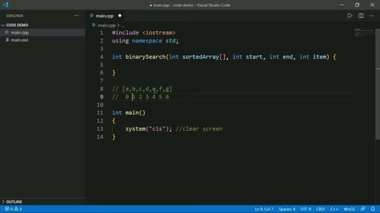Image resolution: width=380 pixels, height=213 pixels.
Task: Change indentation via Spaces: 4
Action: tap(287, 209)
